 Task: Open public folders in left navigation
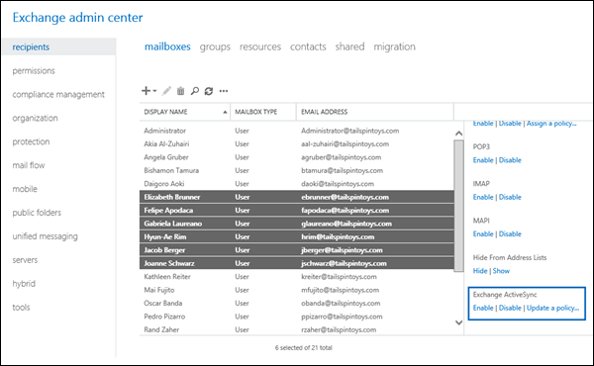click(x=37, y=213)
